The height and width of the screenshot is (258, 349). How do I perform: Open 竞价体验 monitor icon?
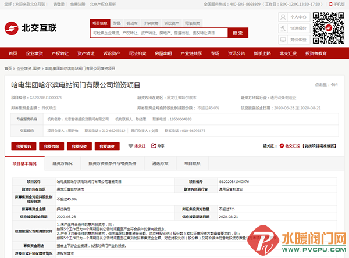pyautogui.click(x=283, y=40)
